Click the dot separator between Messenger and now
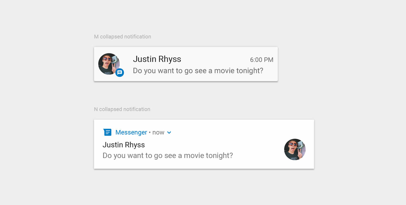 (x=150, y=133)
